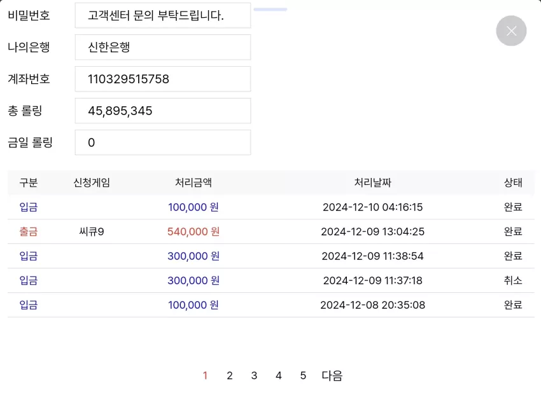Click the 총 롤링 field showing 45,895,345

coord(163,111)
